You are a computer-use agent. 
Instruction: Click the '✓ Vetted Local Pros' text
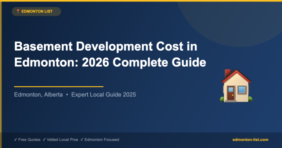61,140
